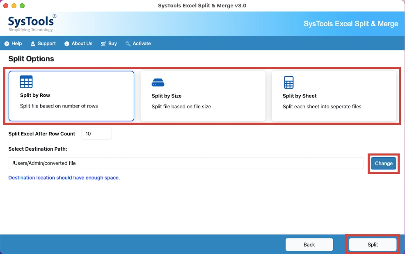Click the Support person icon
Viewport: 405px width, 254px height.
[x=33, y=43]
